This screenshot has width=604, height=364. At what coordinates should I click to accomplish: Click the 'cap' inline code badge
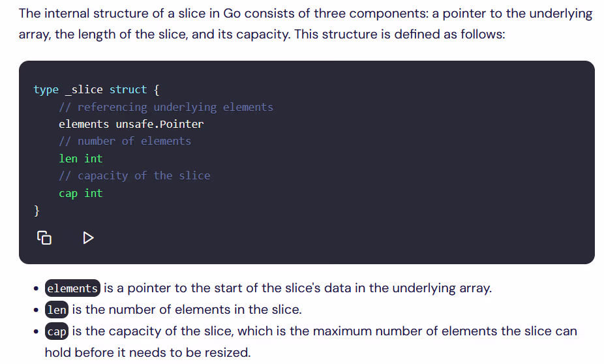pyautogui.click(x=57, y=331)
